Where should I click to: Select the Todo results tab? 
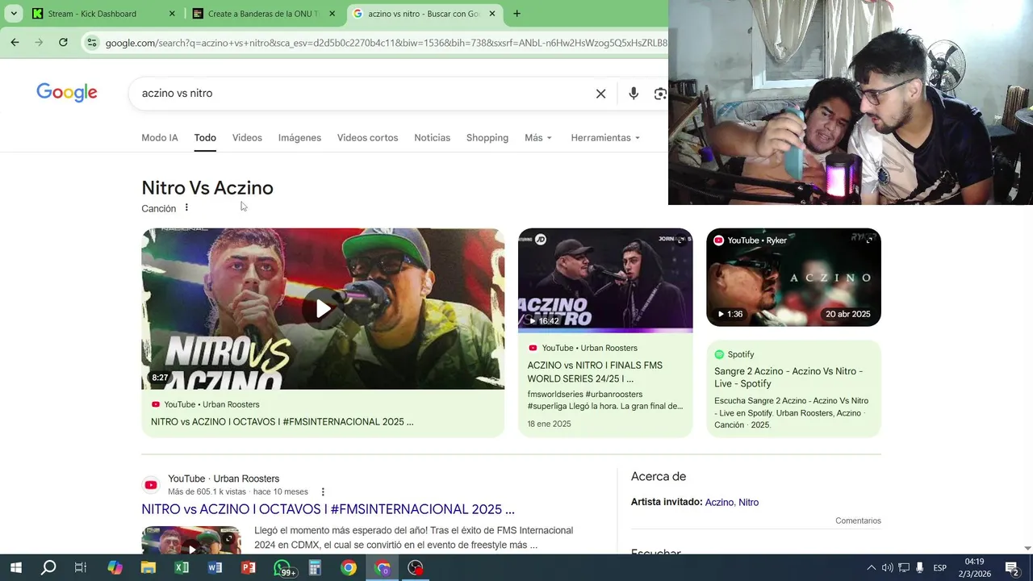205,138
